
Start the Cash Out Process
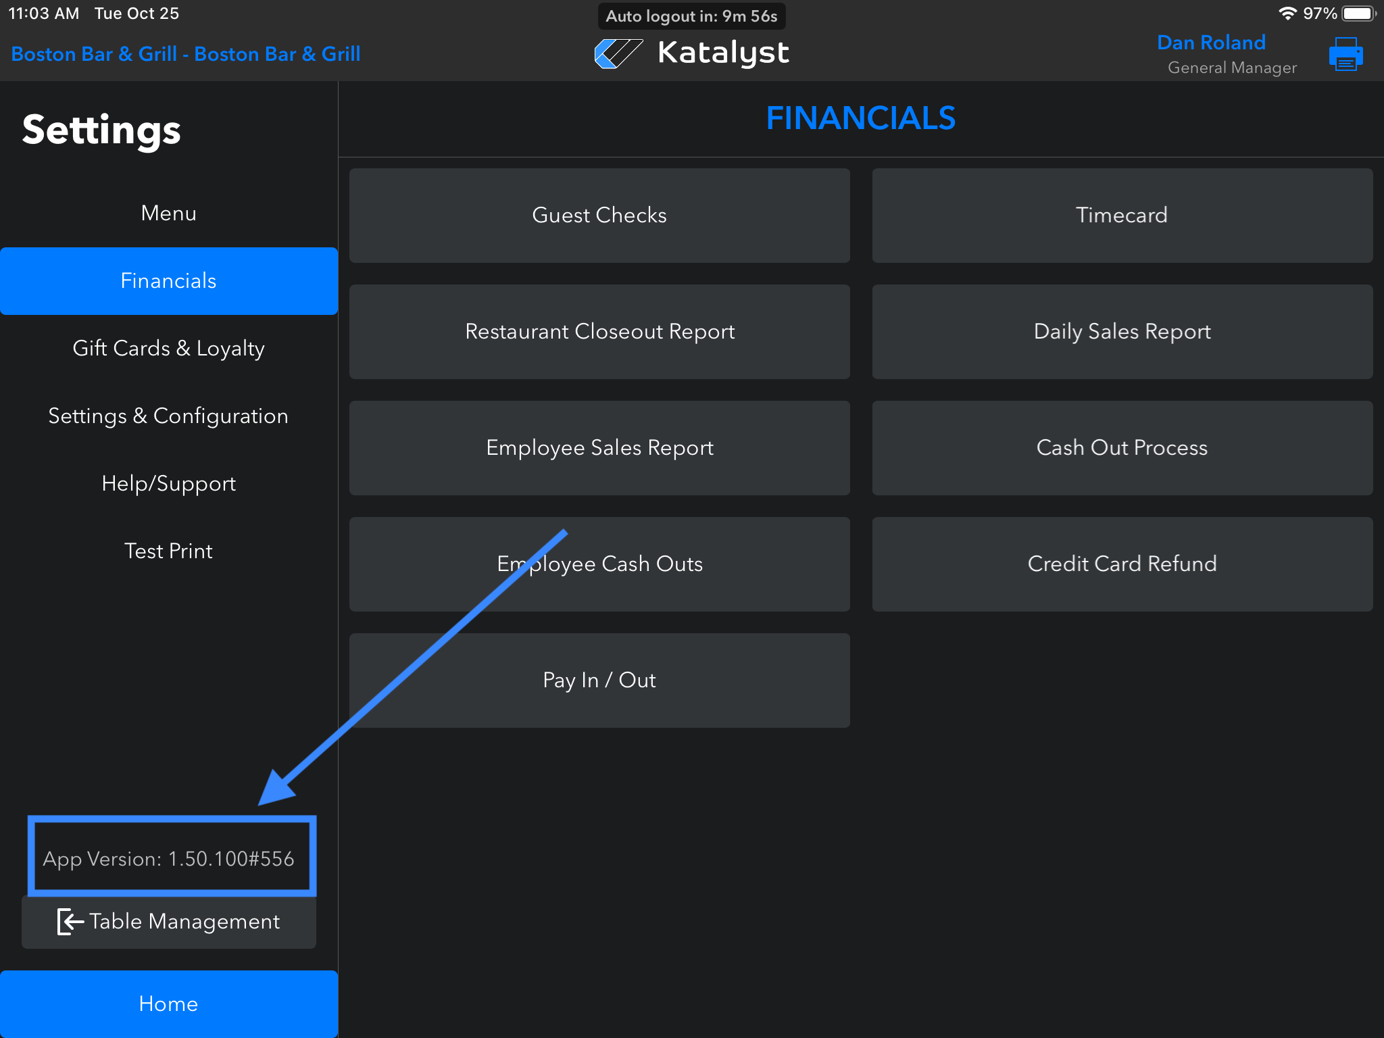1122,448
